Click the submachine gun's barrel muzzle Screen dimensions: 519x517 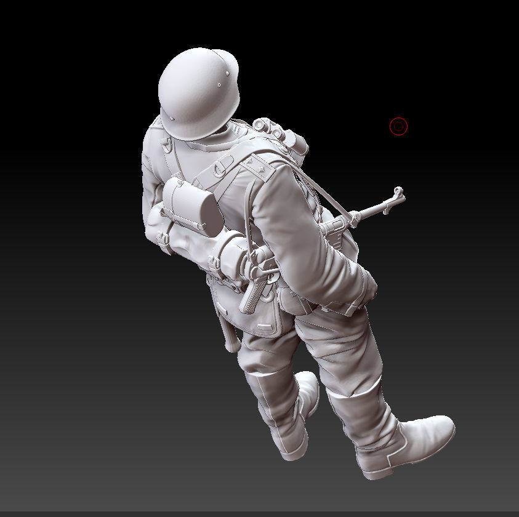pyautogui.click(x=398, y=194)
